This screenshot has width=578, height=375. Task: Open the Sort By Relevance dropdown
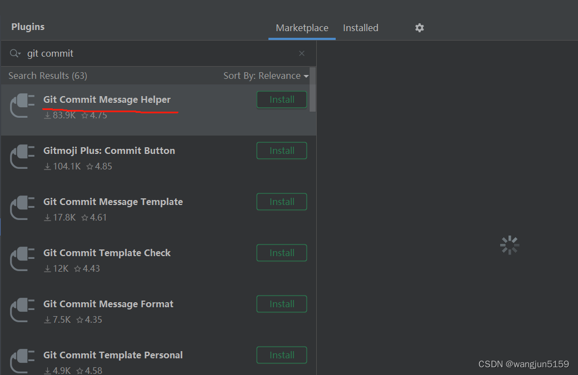(266, 76)
